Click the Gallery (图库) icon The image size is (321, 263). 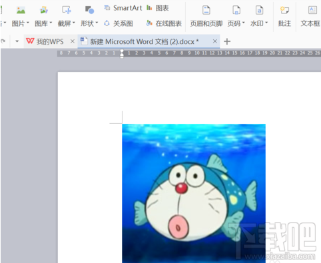coord(43,10)
